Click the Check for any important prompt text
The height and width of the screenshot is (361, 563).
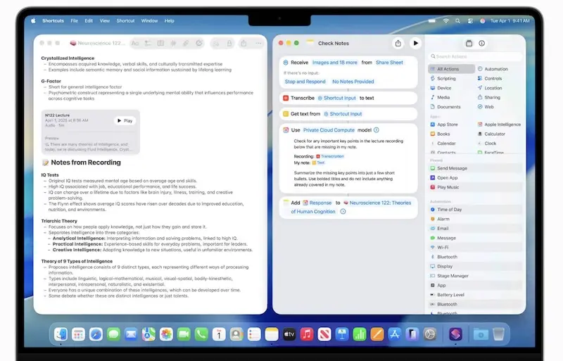click(x=348, y=144)
